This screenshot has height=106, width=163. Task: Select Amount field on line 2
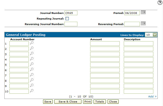pyautogui.click(x=105, y=49)
